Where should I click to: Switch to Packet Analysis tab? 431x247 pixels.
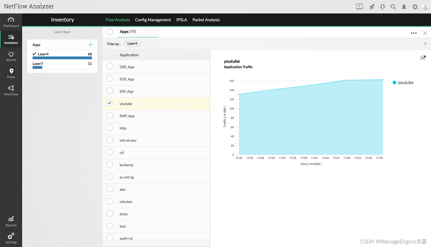[x=206, y=20]
